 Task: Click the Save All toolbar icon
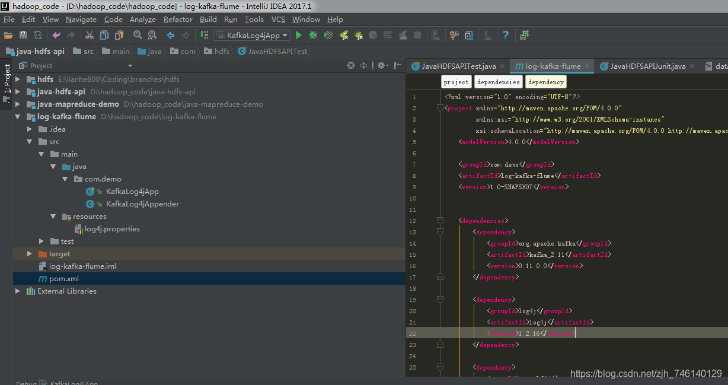point(23,36)
